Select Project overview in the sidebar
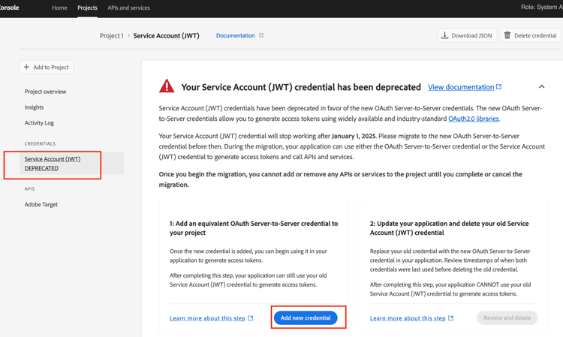This screenshot has width=563, height=337. click(45, 92)
